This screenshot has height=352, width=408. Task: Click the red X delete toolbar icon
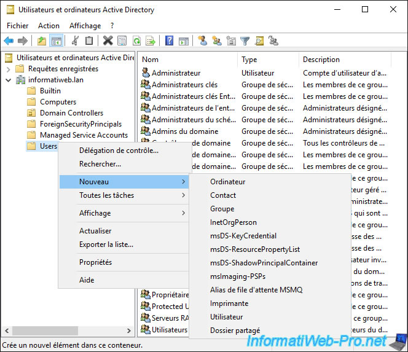(x=108, y=41)
